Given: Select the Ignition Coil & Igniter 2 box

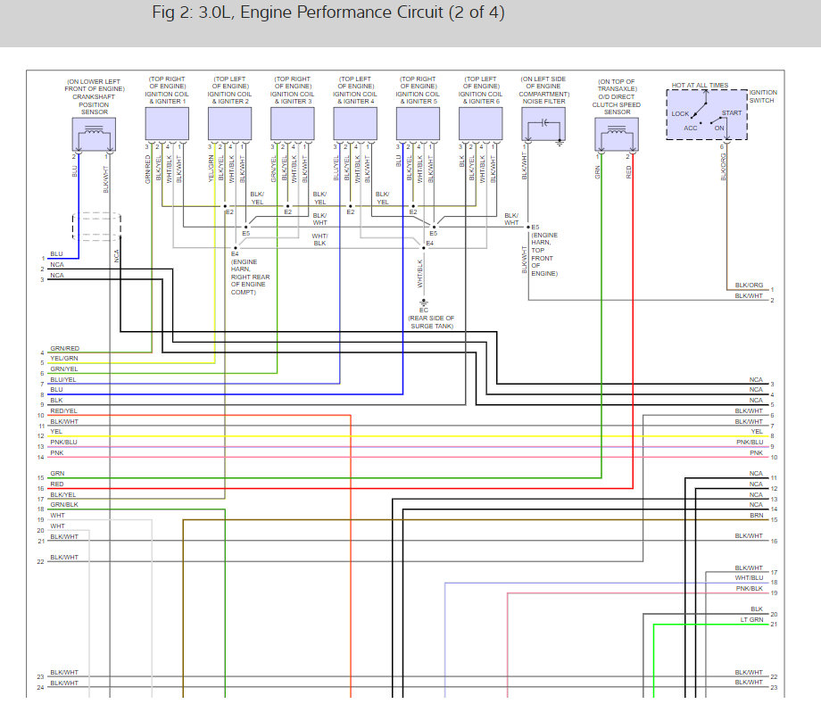Looking at the screenshot, I should tap(230, 124).
